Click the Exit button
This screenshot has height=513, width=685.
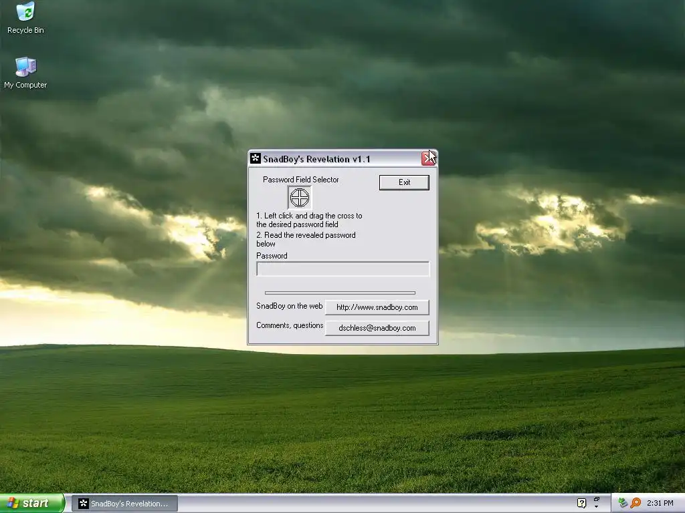(x=404, y=182)
